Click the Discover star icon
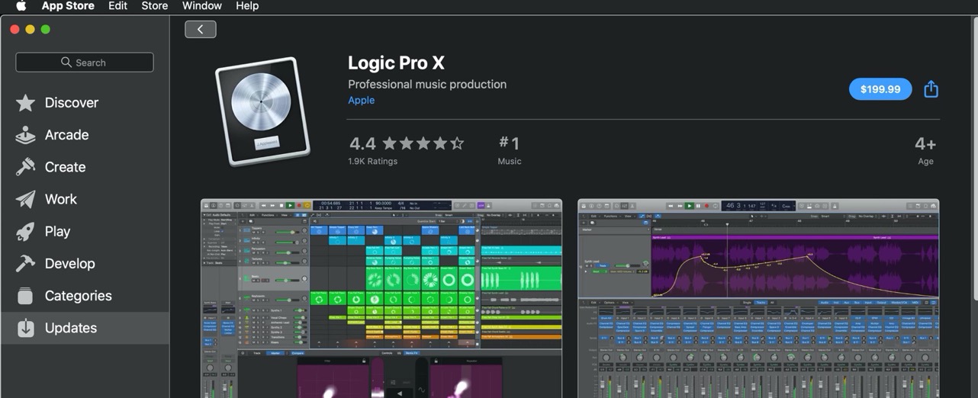Screen dimensions: 978x398 25,103
